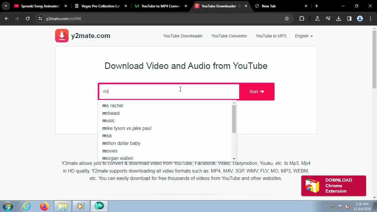Open tab search dropdown arrow

[x=6, y=6]
